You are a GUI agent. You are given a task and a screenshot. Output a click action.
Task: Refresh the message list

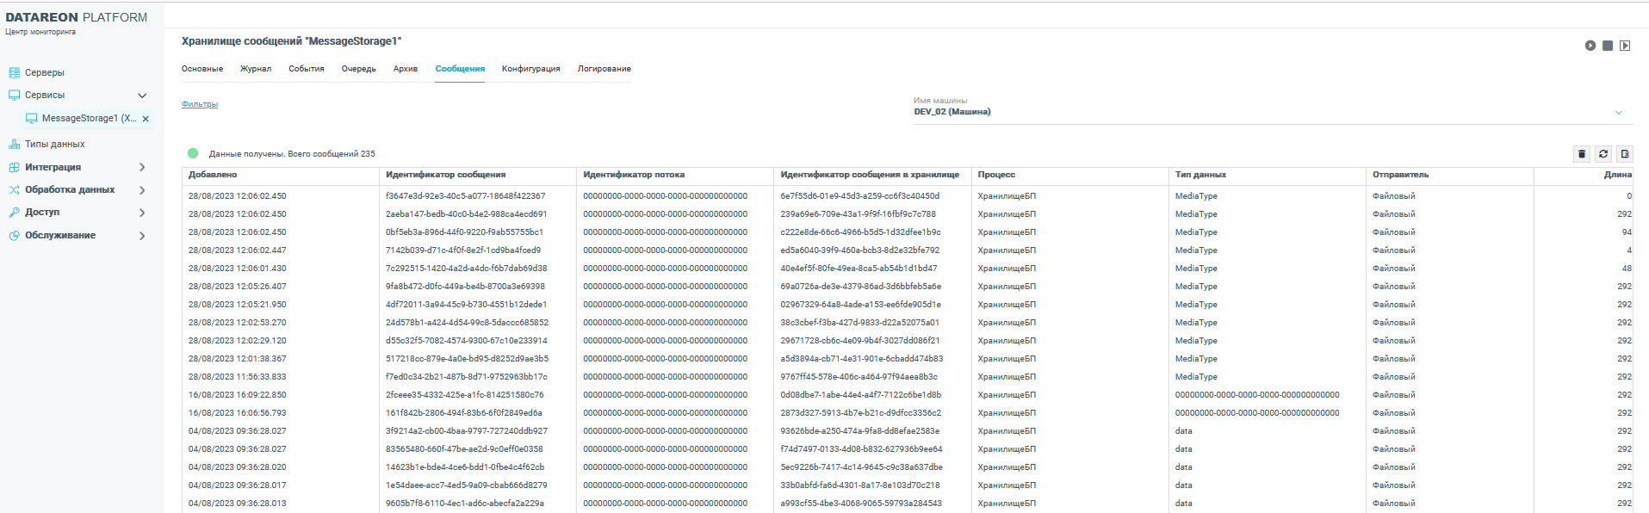click(x=1603, y=154)
